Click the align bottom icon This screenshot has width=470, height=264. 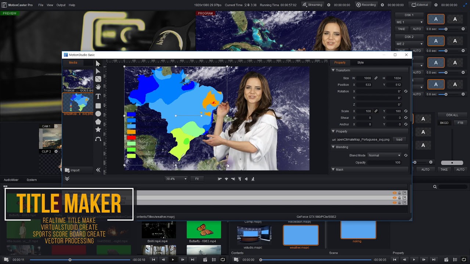253,179
